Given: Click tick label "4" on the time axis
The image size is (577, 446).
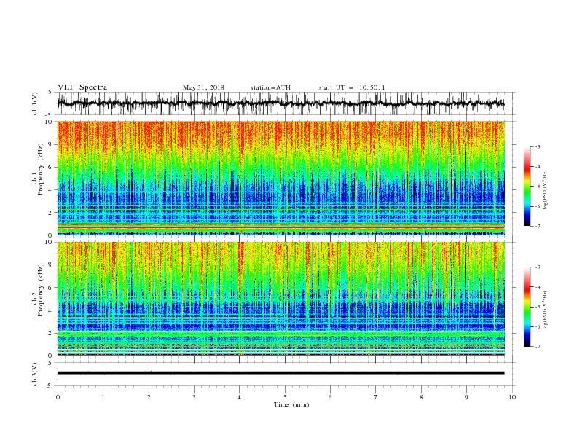Looking at the screenshot, I should 239,397.
